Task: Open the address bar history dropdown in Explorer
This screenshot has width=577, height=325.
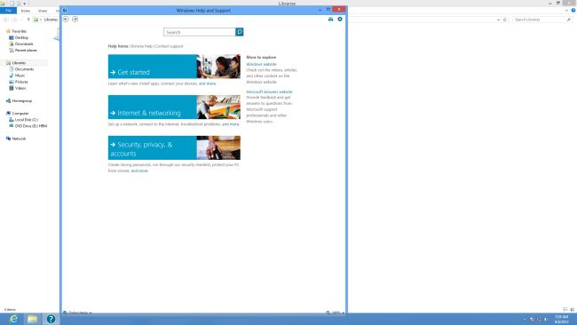Action: pyautogui.click(x=498, y=20)
